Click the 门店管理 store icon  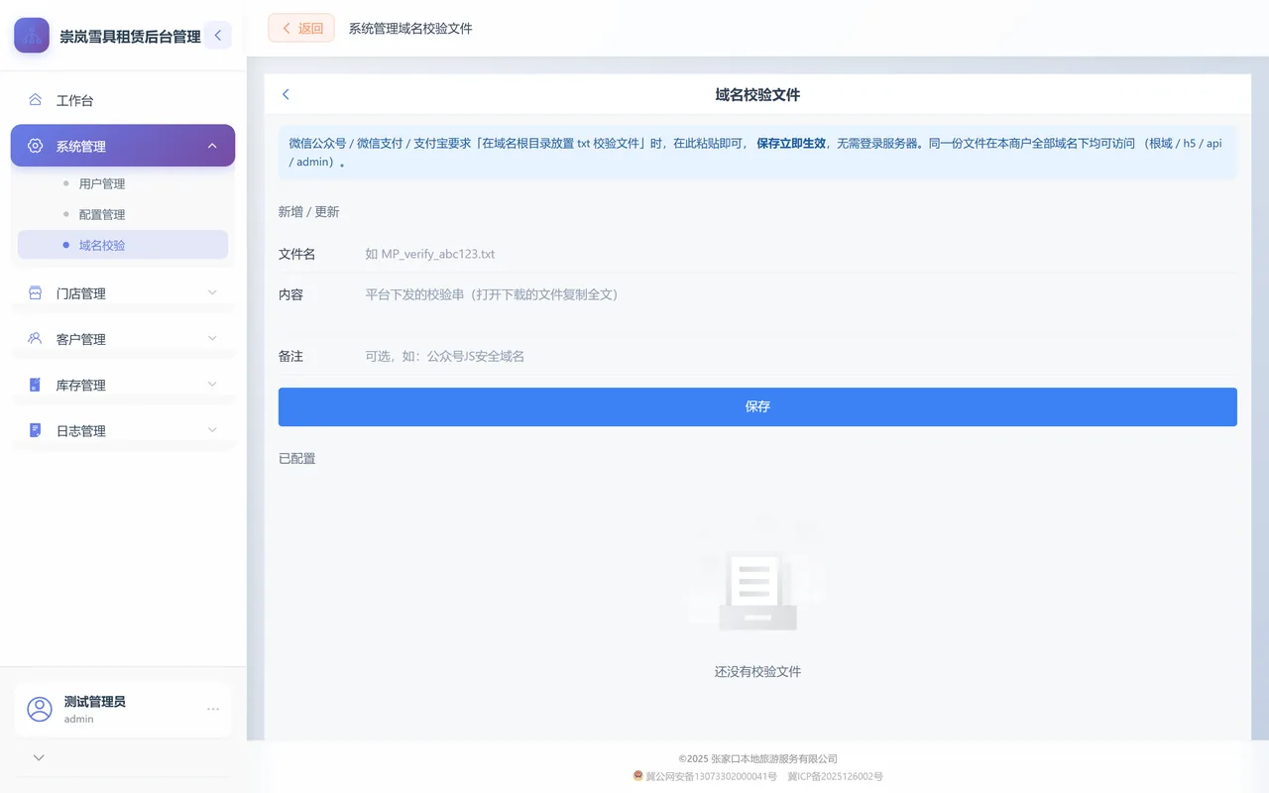pyautogui.click(x=36, y=293)
